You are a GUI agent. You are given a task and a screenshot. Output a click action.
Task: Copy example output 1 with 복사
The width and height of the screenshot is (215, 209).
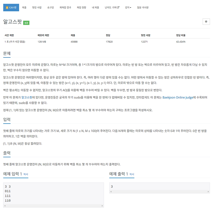click(132, 174)
